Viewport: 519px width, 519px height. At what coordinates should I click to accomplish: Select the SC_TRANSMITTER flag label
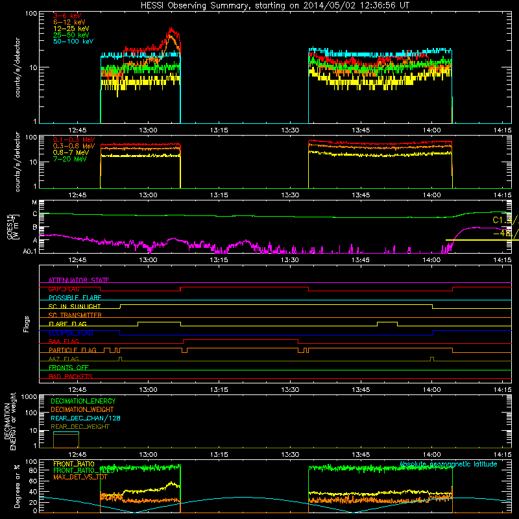(x=75, y=315)
